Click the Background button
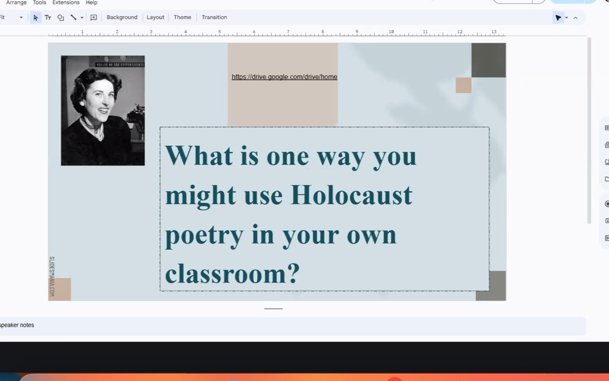 tap(122, 17)
